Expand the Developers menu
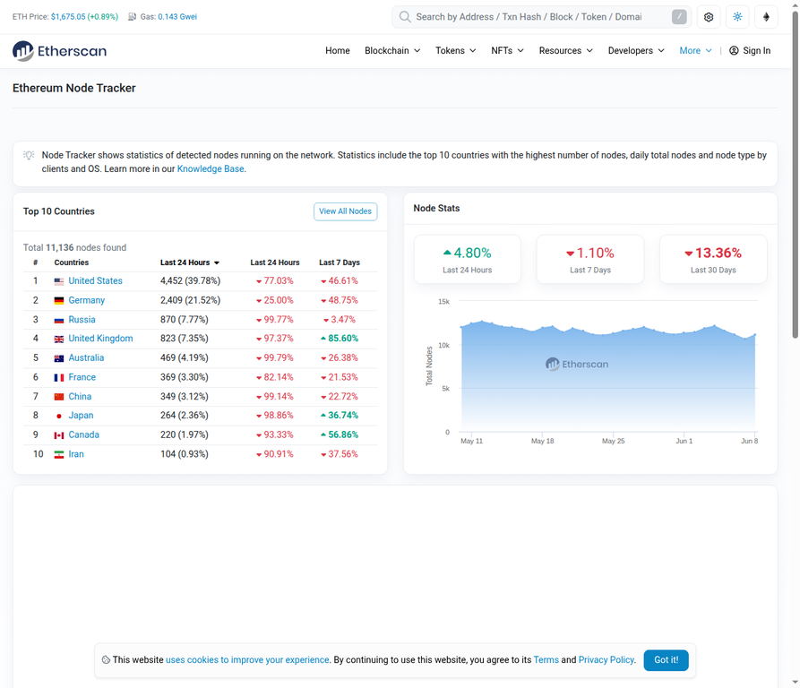Viewport: 800px width, 688px height. pyautogui.click(x=636, y=50)
